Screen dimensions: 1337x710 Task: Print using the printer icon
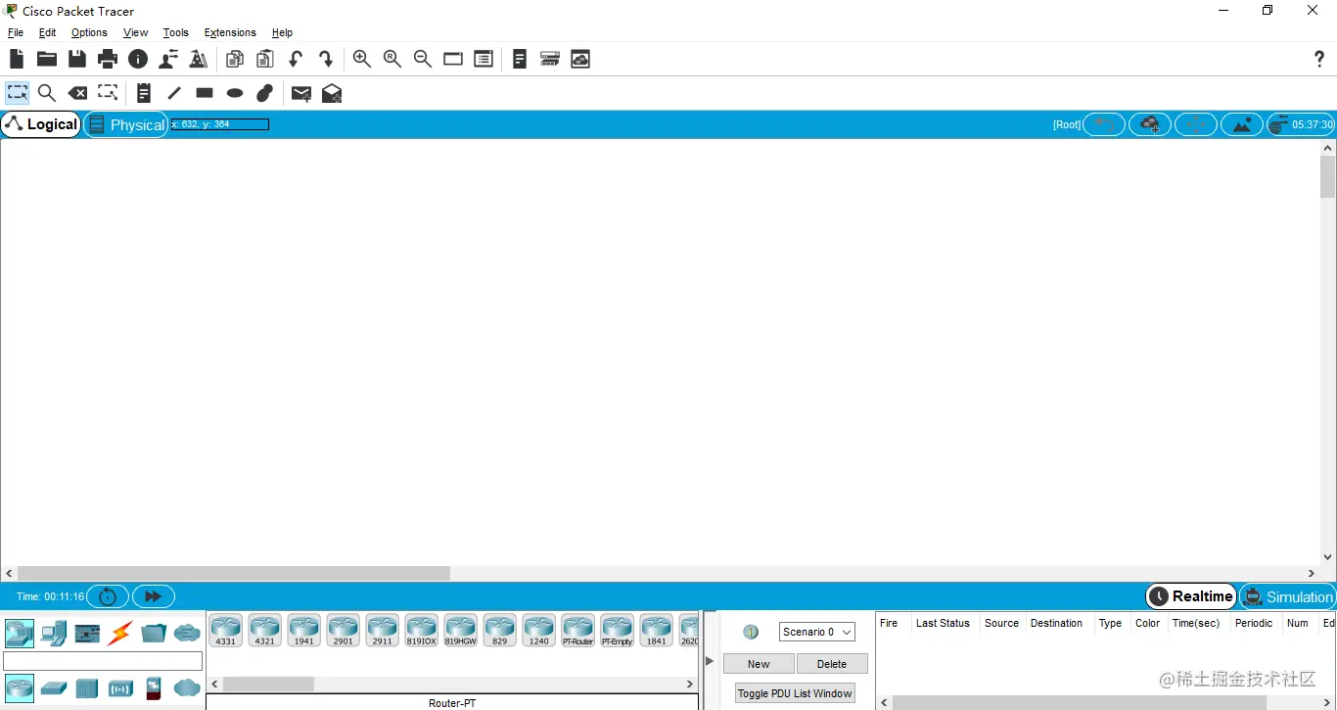[108, 59]
